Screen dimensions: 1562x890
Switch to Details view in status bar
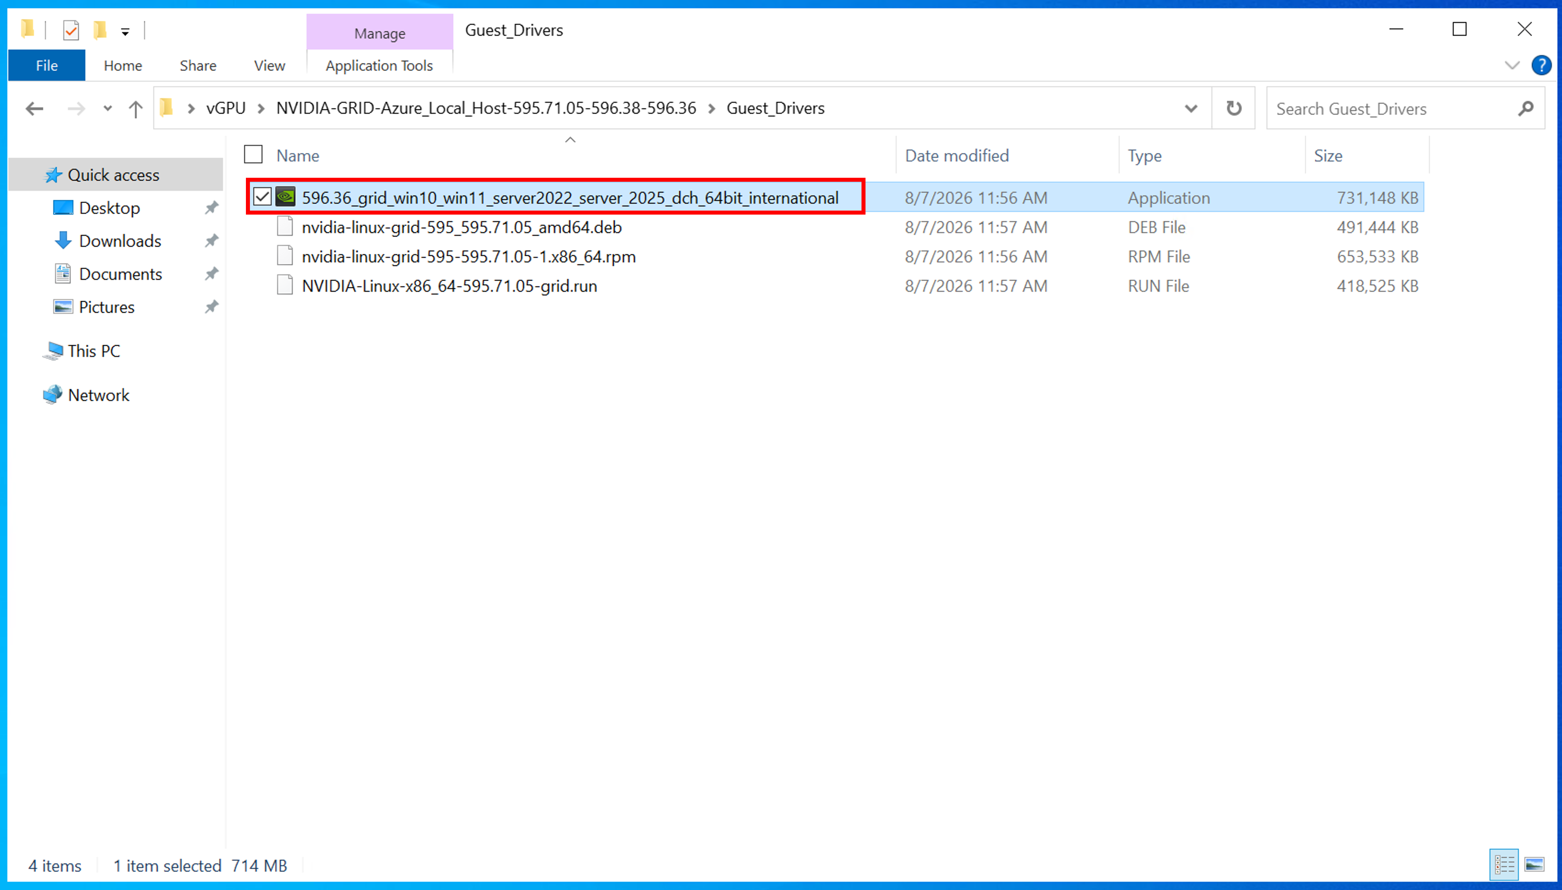pos(1504,865)
